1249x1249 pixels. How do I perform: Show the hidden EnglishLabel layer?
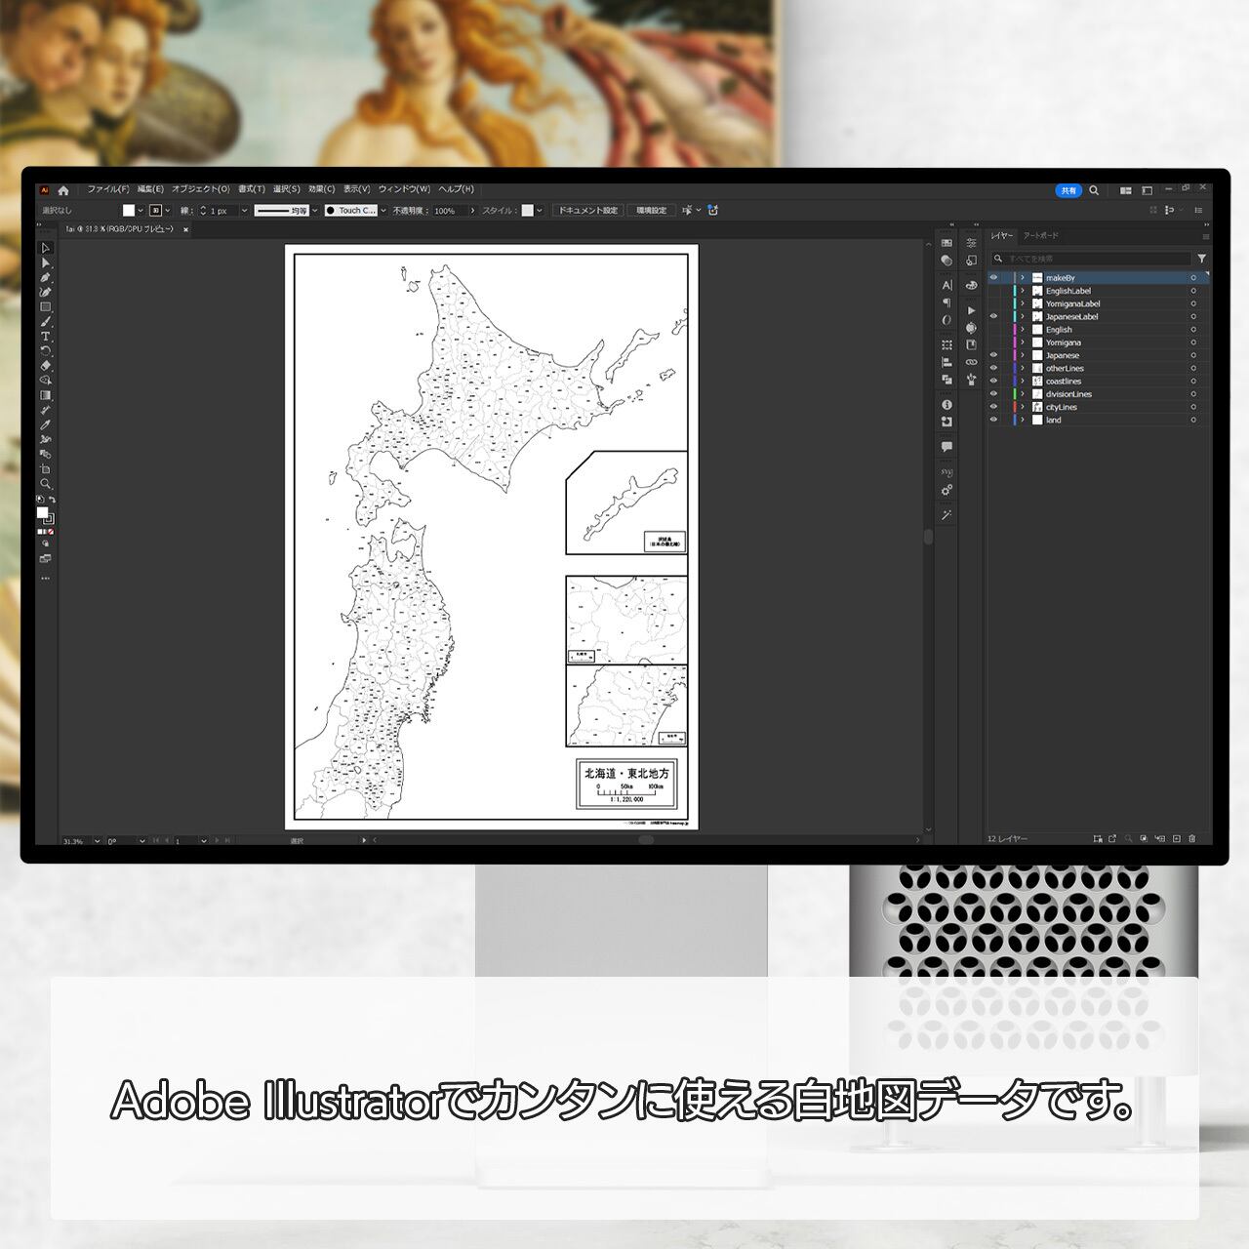tap(993, 291)
